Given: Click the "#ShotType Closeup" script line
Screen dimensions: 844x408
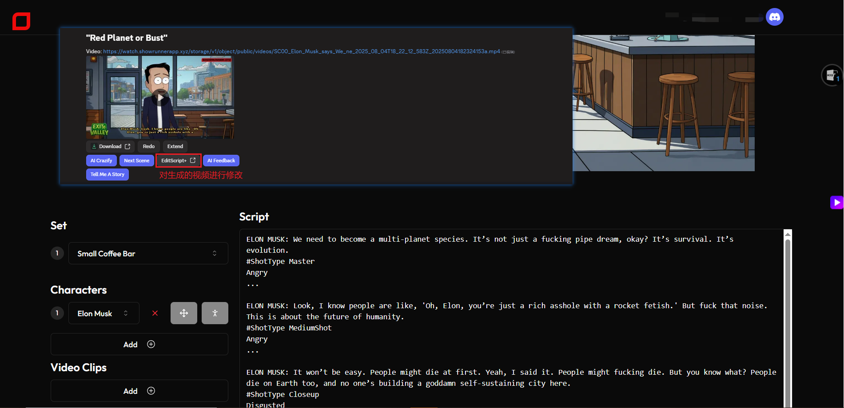Looking at the screenshot, I should (x=283, y=394).
